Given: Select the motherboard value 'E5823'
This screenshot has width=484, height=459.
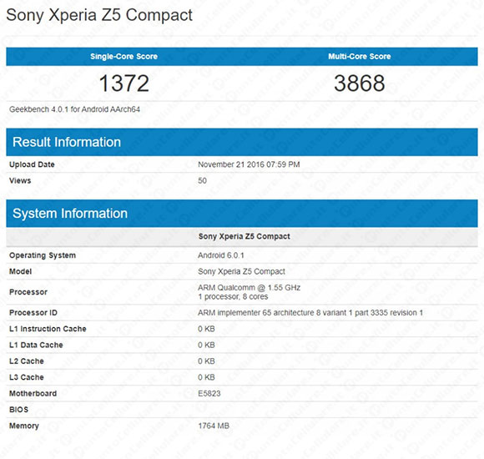Looking at the screenshot, I should pyautogui.click(x=209, y=394).
